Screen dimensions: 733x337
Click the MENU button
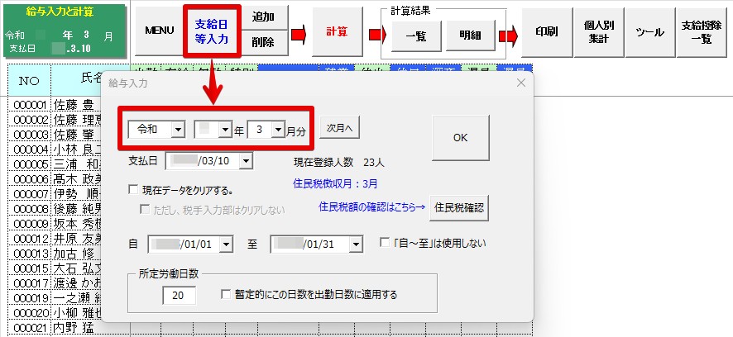pos(159,31)
